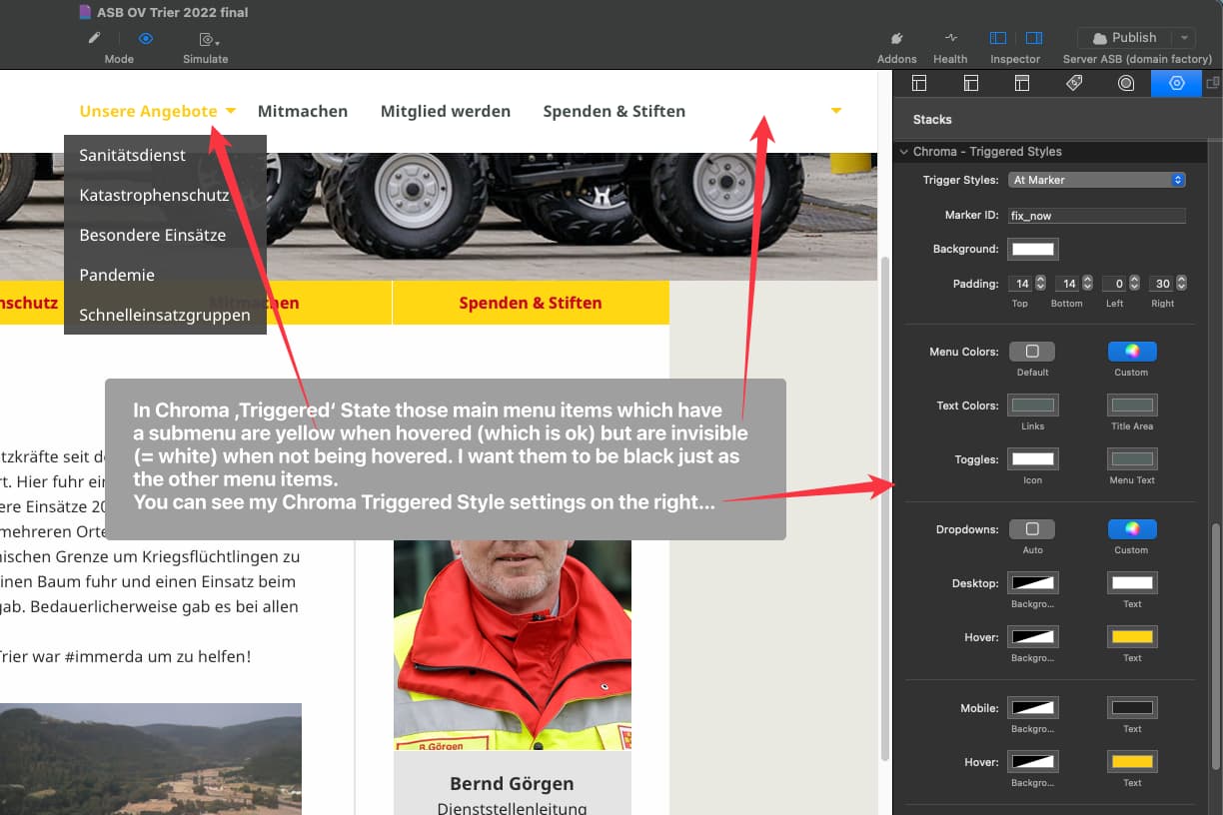Open the Trigger Styles dropdown

tap(1097, 180)
